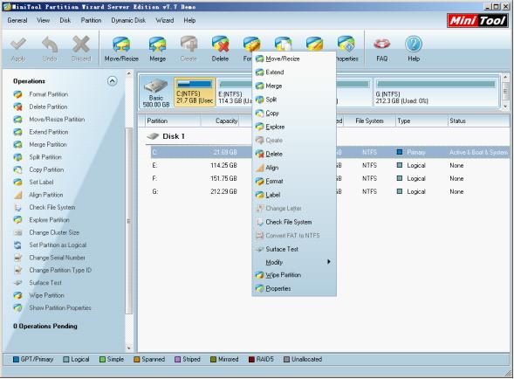Choose Split in the context menu
The image size is (514, 379).
click(x=294, y=100)
